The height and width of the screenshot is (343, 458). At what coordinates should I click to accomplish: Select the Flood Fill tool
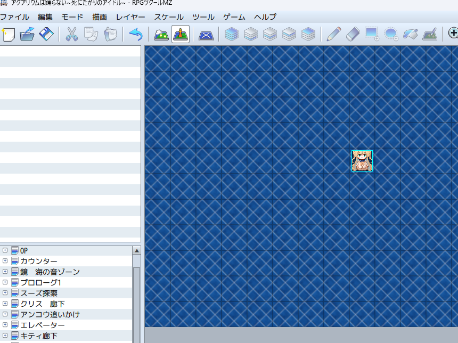pos(411,35)
